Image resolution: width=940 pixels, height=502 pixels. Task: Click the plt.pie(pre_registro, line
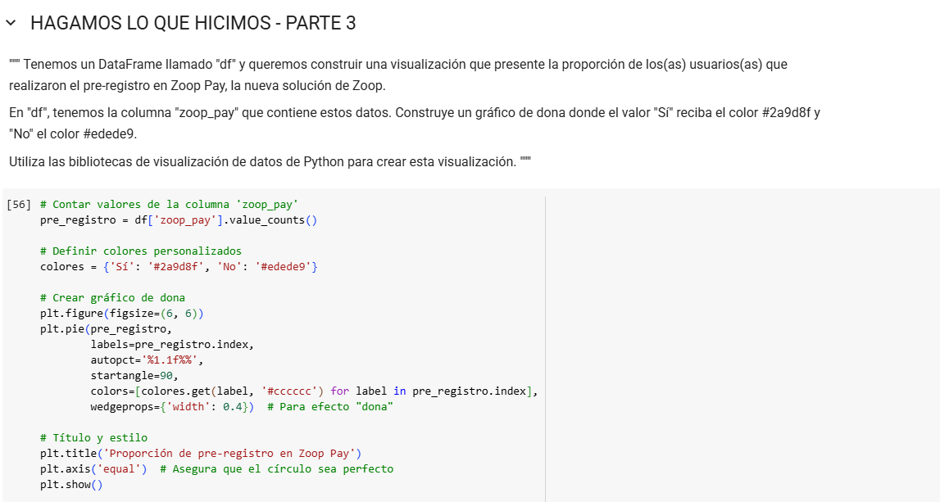coord(106,329)
